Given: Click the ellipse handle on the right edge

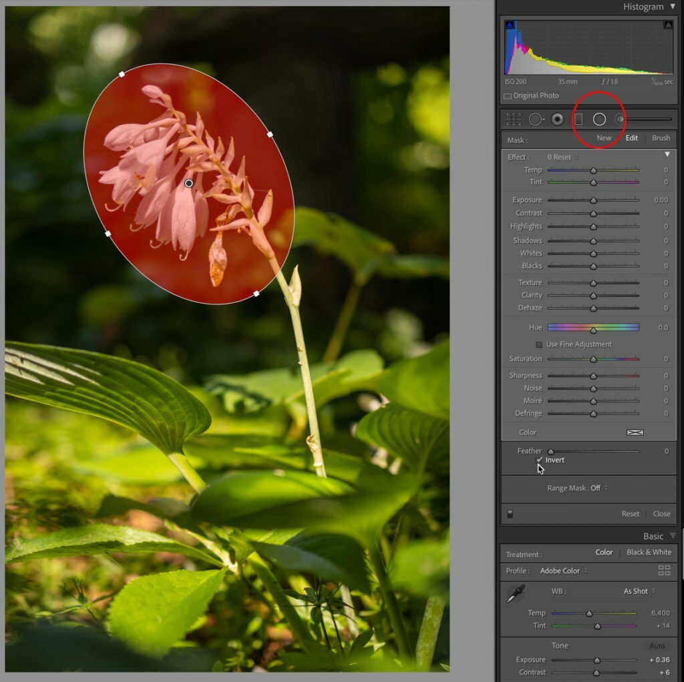Looking at the screenshot, I should pyautogui.click(x=270, y=135).
